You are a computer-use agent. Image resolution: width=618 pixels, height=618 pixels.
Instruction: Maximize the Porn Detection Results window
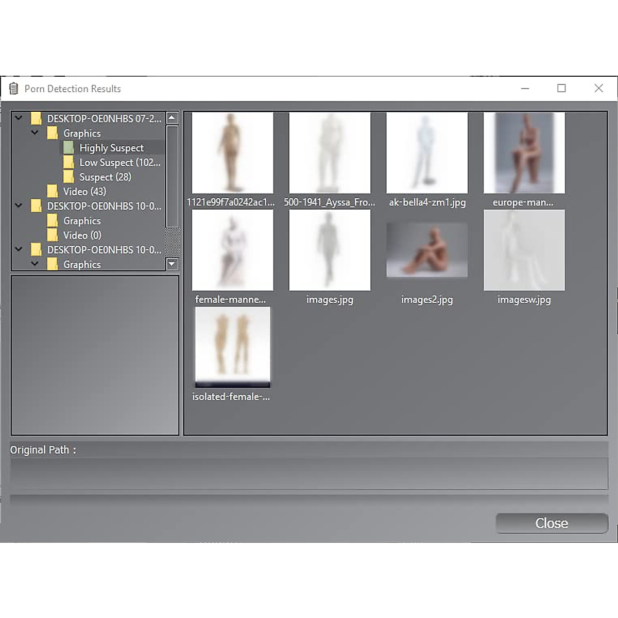point(561,89)
